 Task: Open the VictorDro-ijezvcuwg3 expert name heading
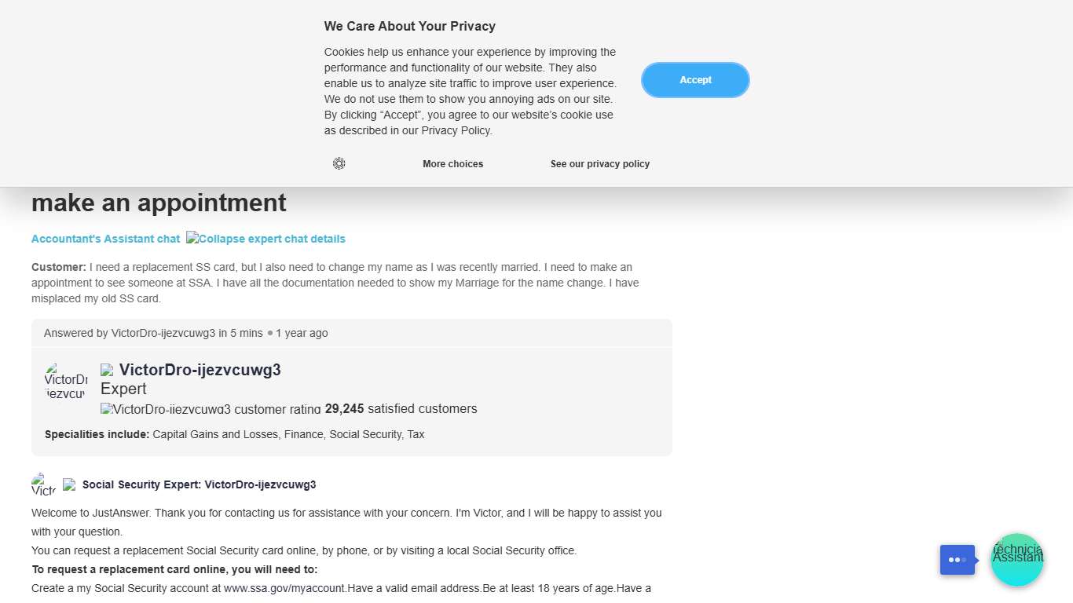[x=200, y=370]
